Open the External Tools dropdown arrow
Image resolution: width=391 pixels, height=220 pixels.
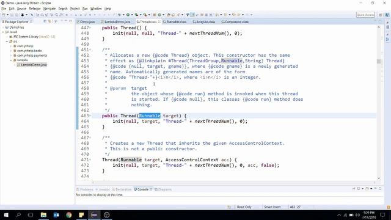coord(149,15)
